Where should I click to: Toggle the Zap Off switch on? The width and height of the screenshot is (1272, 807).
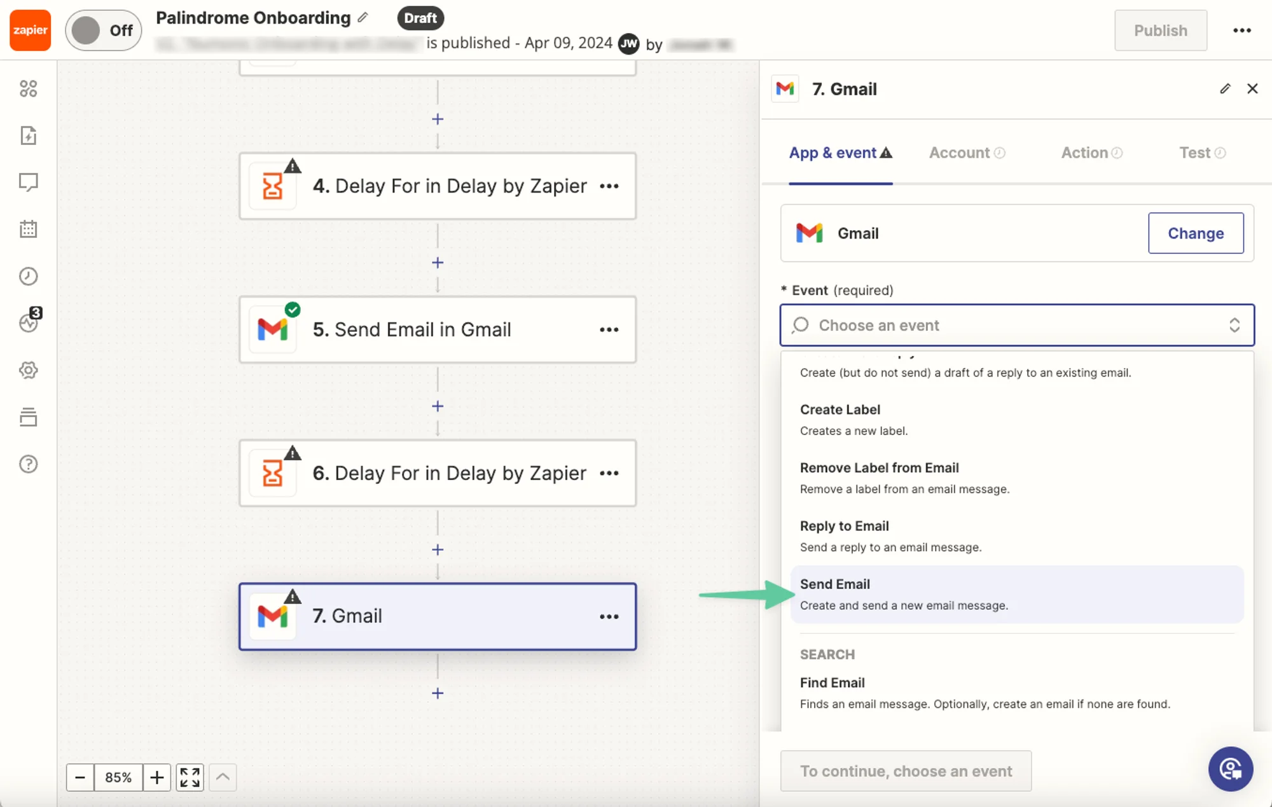[103, 30]
